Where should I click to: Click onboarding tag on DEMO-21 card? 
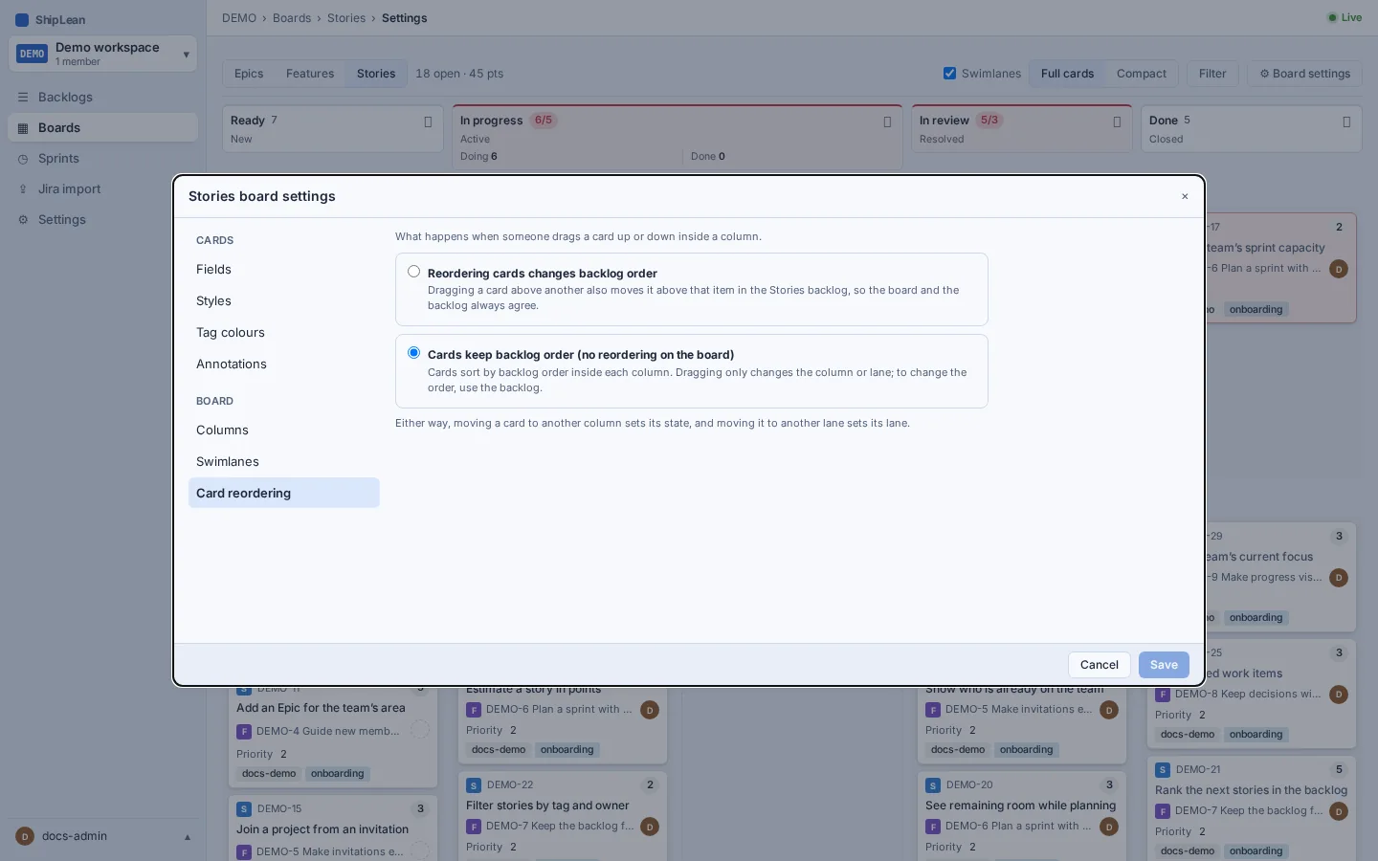click(1256, 851)
